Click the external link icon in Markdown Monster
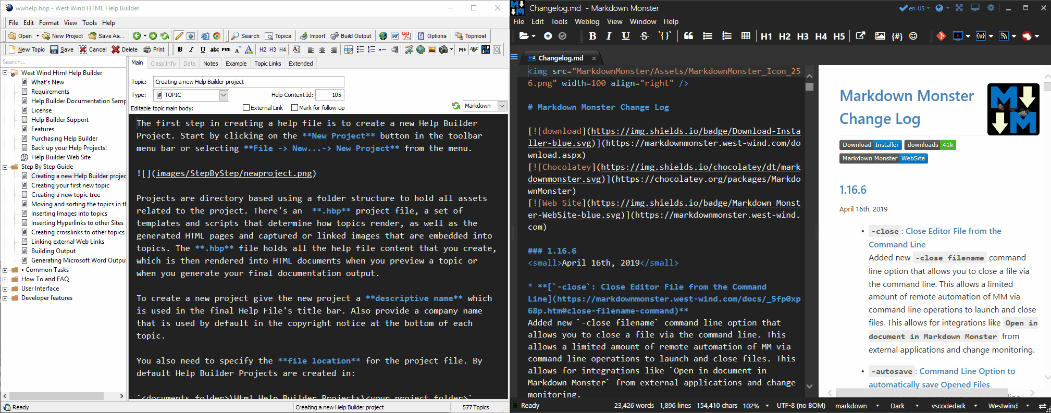The image size is (1051, 413). [x=861, y=36]
